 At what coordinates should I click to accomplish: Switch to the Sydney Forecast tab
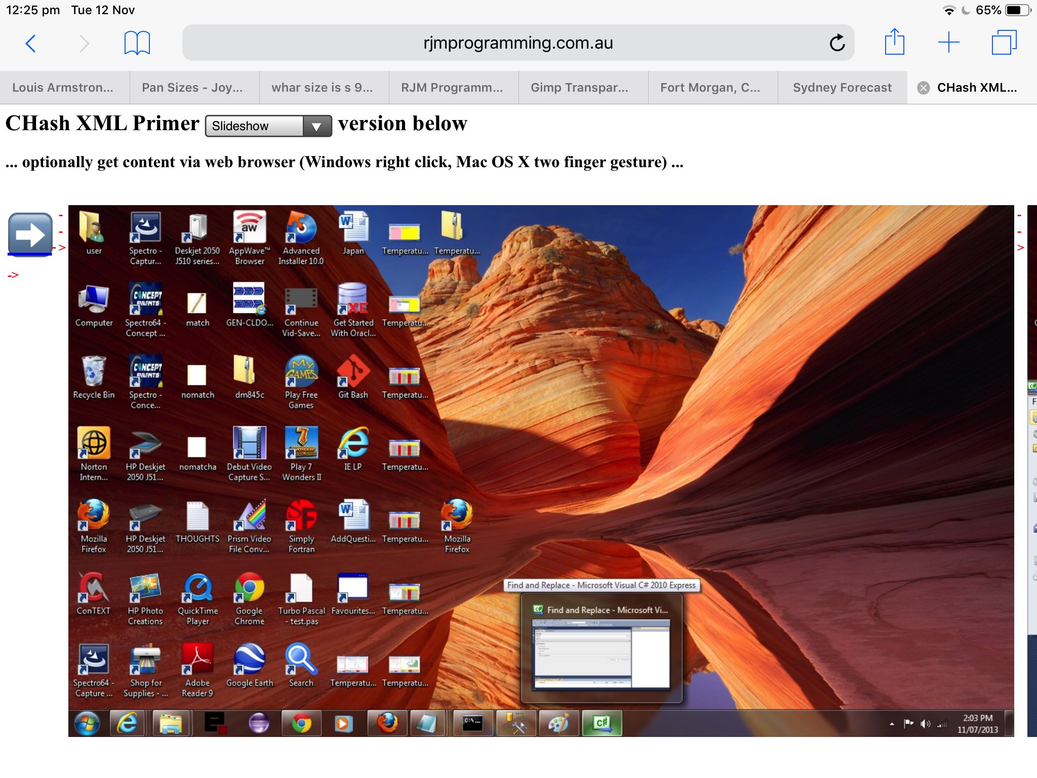[843, 88]
